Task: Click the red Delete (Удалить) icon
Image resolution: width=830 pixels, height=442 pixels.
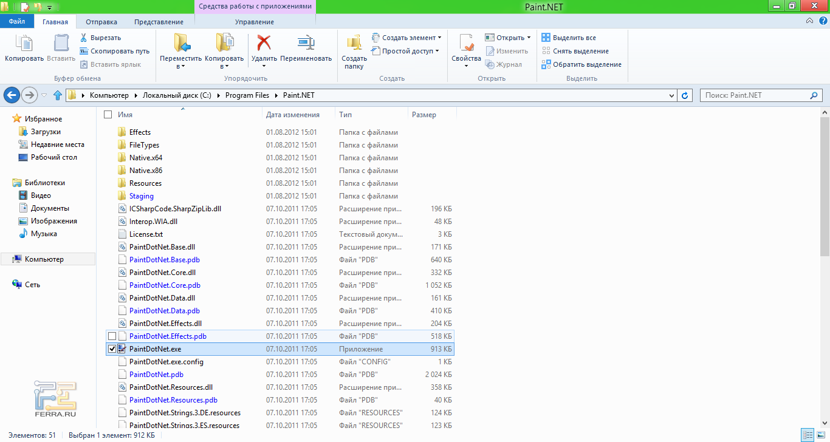Action: point(264,43)
